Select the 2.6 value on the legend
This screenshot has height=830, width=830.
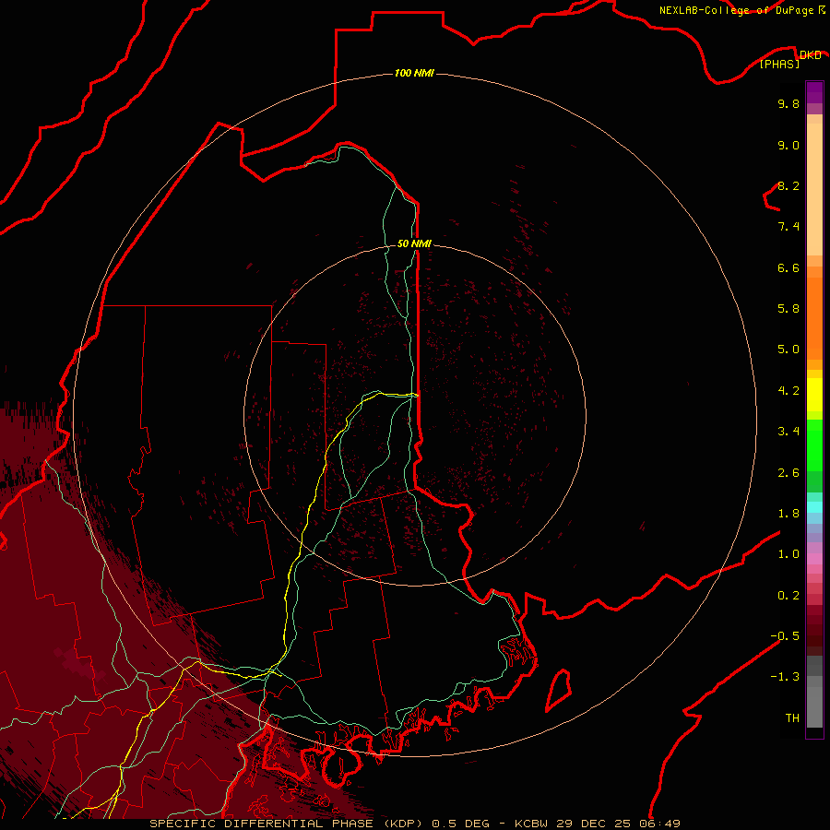click(788, 473)
